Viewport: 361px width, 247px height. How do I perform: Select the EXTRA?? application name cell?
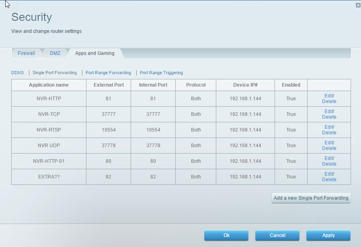(49, 176)
